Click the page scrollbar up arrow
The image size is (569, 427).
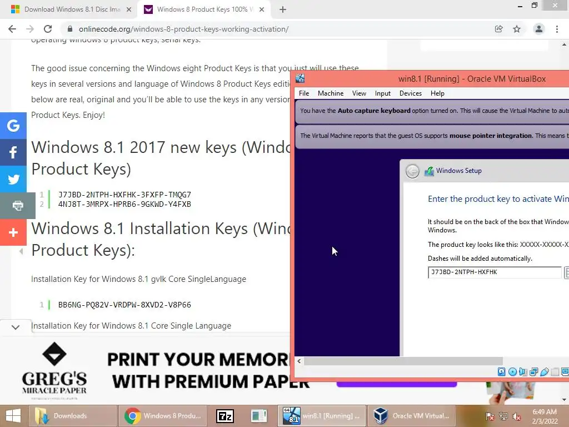(x=564, y=44)
